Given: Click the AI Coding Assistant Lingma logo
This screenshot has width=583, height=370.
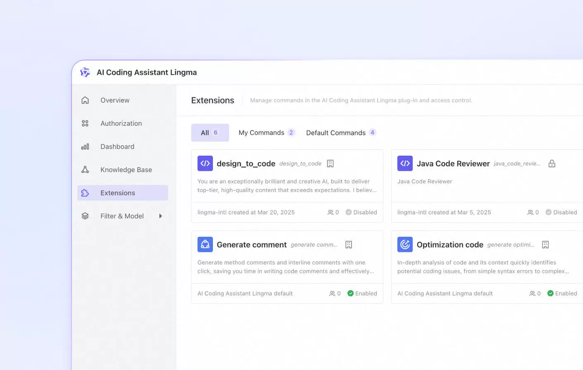Looking at the screenshot, I should (85, 72).
